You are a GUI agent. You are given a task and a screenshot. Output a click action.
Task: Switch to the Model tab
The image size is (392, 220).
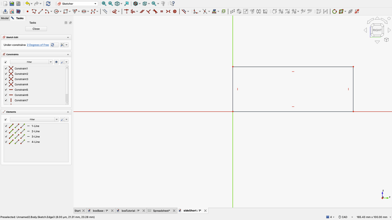(5, 18)
